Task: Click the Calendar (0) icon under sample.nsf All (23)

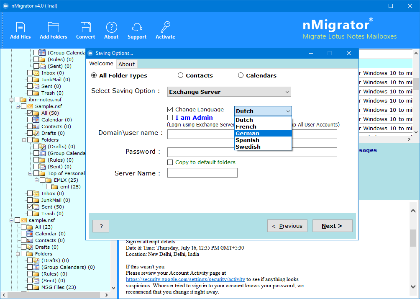Action: [30, 234]
